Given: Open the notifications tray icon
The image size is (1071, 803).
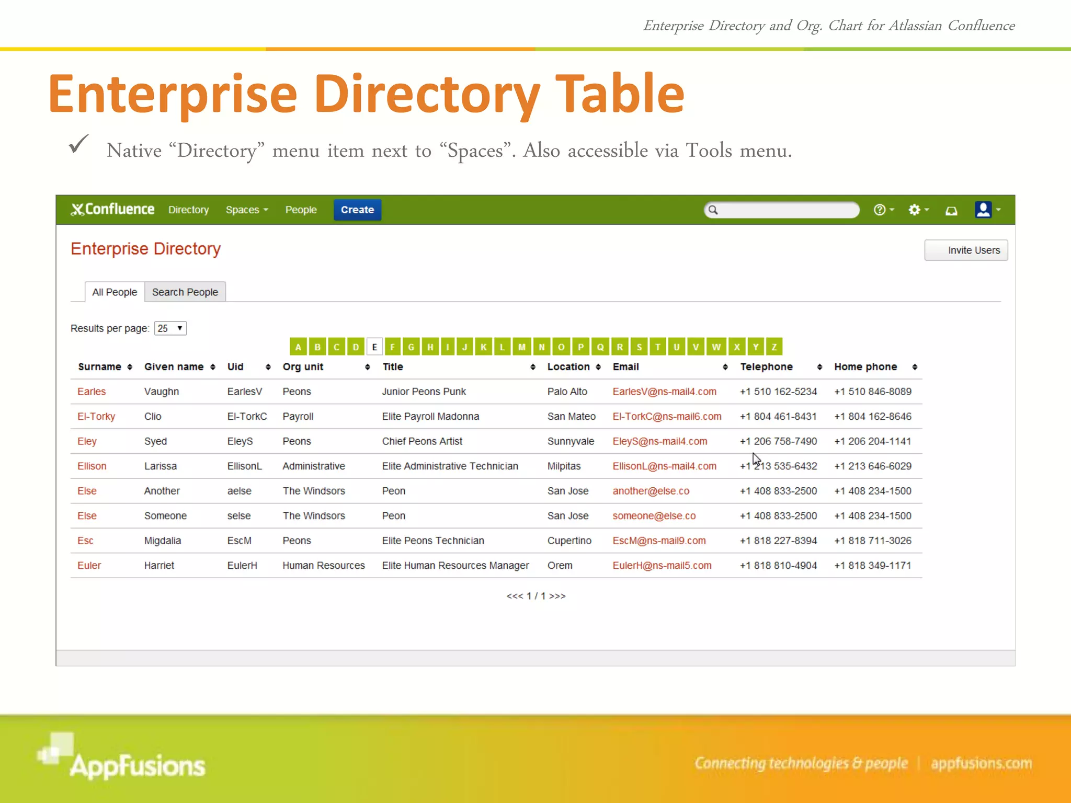Looking at the screenshot, I should (x=951, y=210).
